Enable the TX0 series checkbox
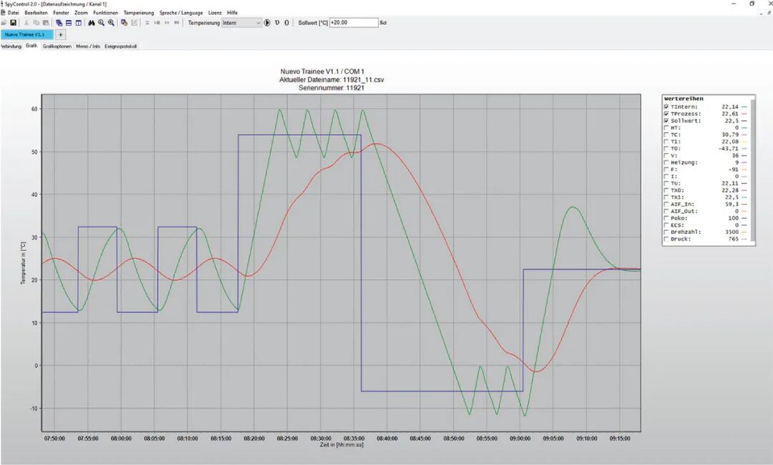Viewport: 773px width, 465px height. pos(666,190)
